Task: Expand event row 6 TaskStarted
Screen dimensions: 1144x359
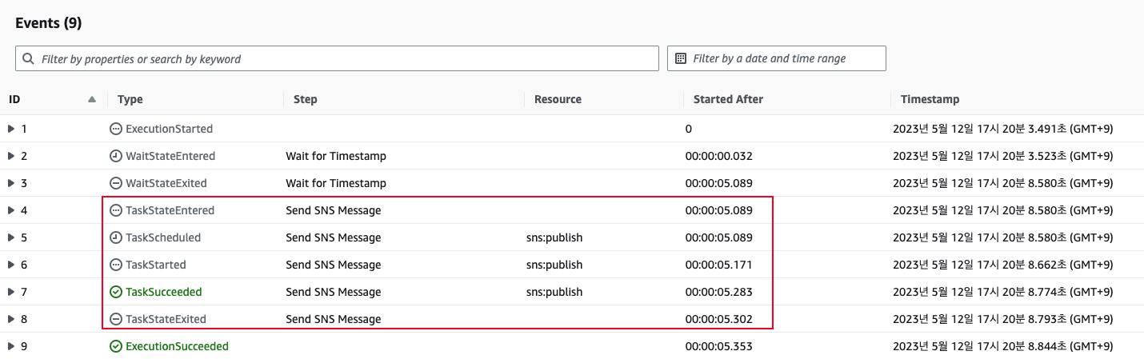Action: click(x=11, y=265)
